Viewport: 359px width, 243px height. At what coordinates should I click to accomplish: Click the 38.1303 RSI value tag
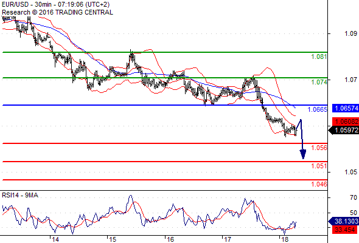pos(344,221)
